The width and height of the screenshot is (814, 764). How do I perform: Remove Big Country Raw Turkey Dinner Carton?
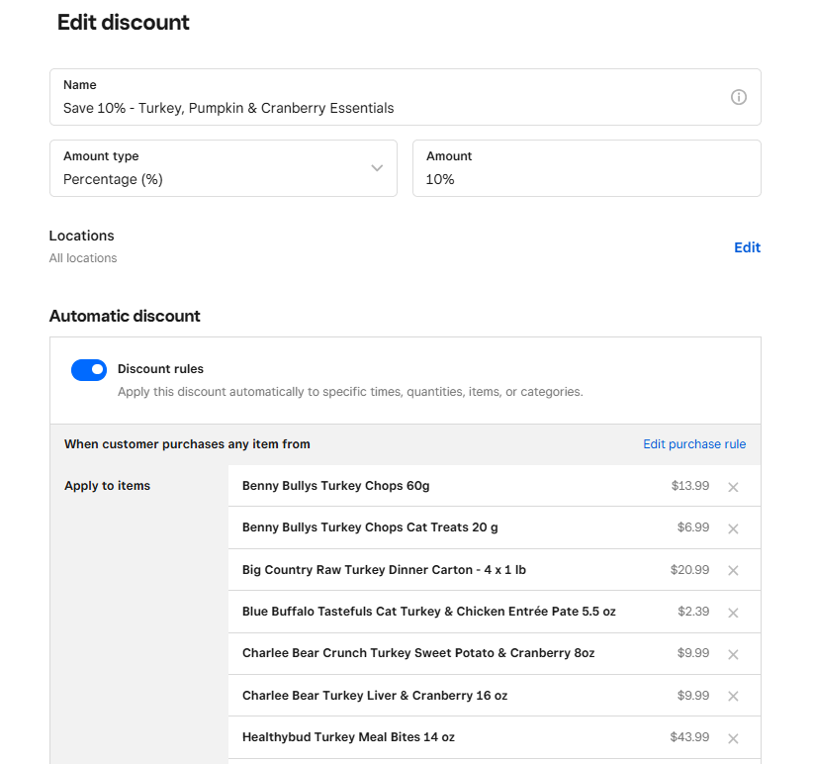click(733, 571)
